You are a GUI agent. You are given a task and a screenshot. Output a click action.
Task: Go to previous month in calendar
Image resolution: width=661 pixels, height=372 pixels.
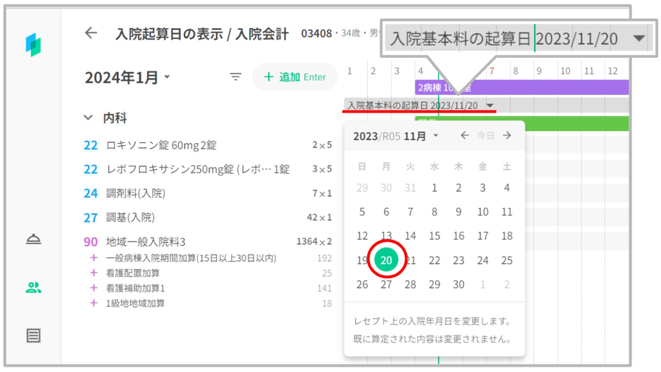465,136
